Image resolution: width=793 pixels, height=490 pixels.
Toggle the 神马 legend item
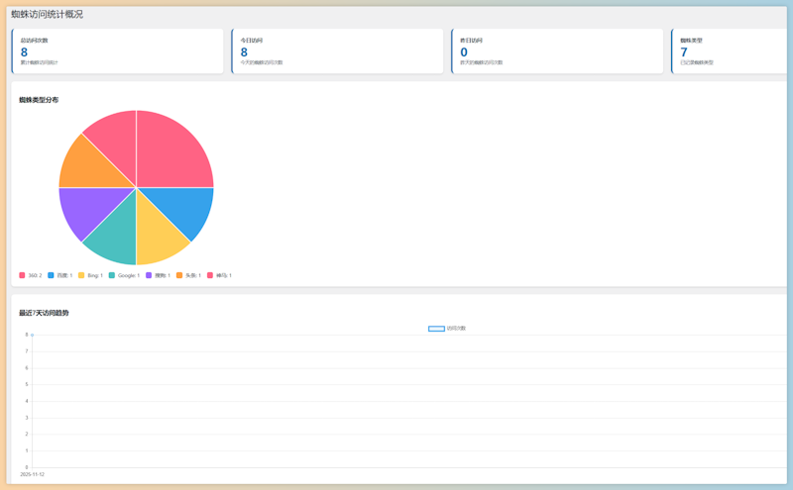coord(219,275)
